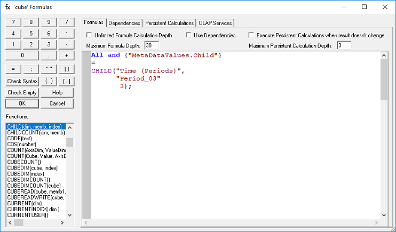The image size is (396, 232).
Task: Insert the semicolon button
Action: pos(31,69)
